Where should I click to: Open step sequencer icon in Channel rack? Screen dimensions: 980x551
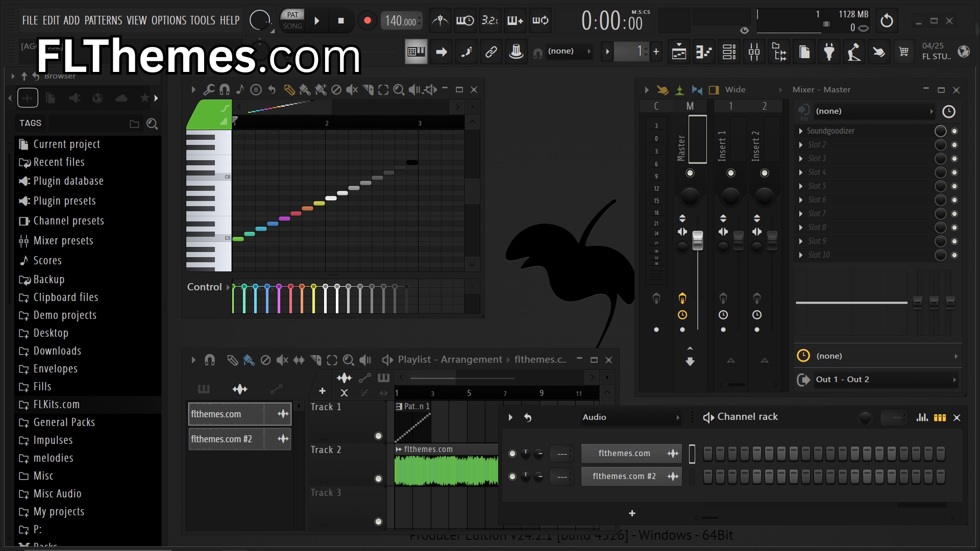(x=940, y=417)
